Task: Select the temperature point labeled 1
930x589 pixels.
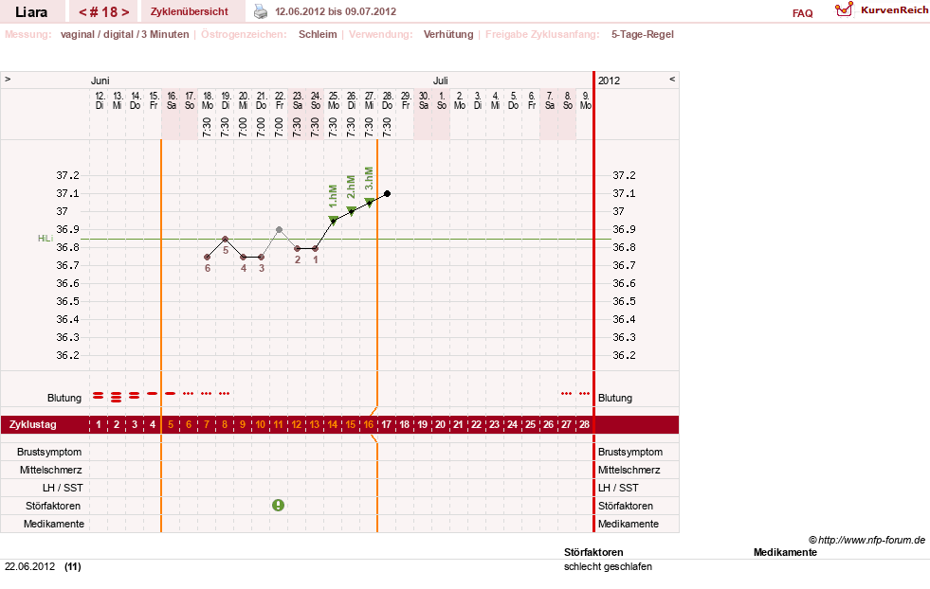Action: pyautogui.click(x=316, y=248)
